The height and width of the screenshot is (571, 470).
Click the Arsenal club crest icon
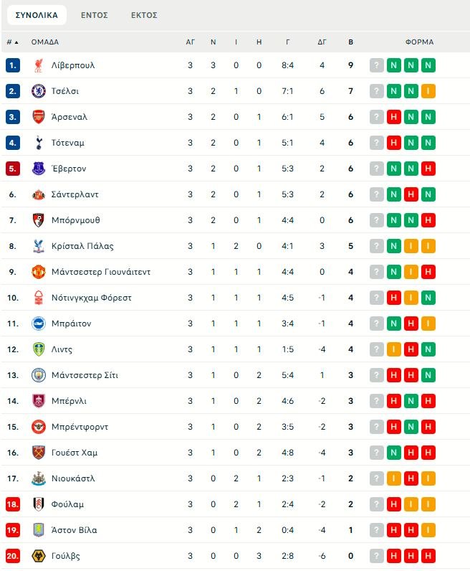point(39,117)
